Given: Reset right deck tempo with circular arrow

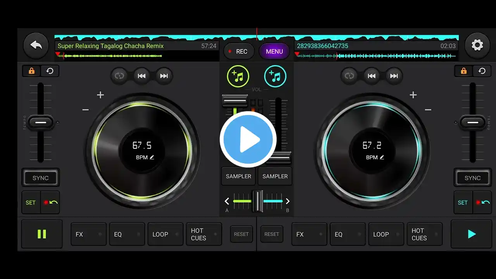Looking at the screenshot, I should coord(482,71).
